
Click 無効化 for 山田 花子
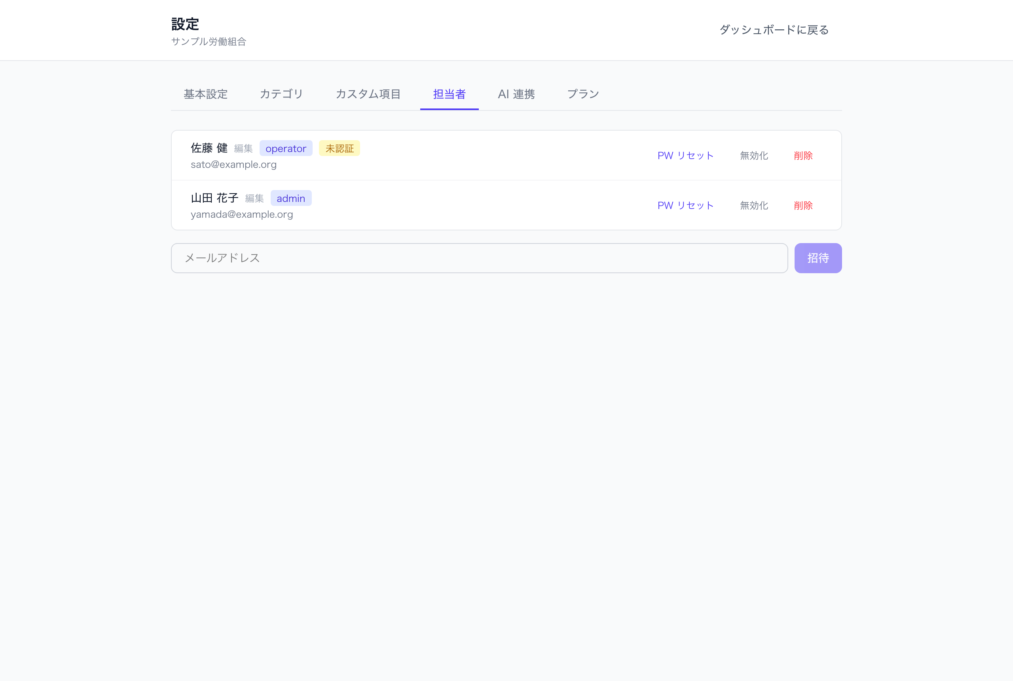point(754,205)
